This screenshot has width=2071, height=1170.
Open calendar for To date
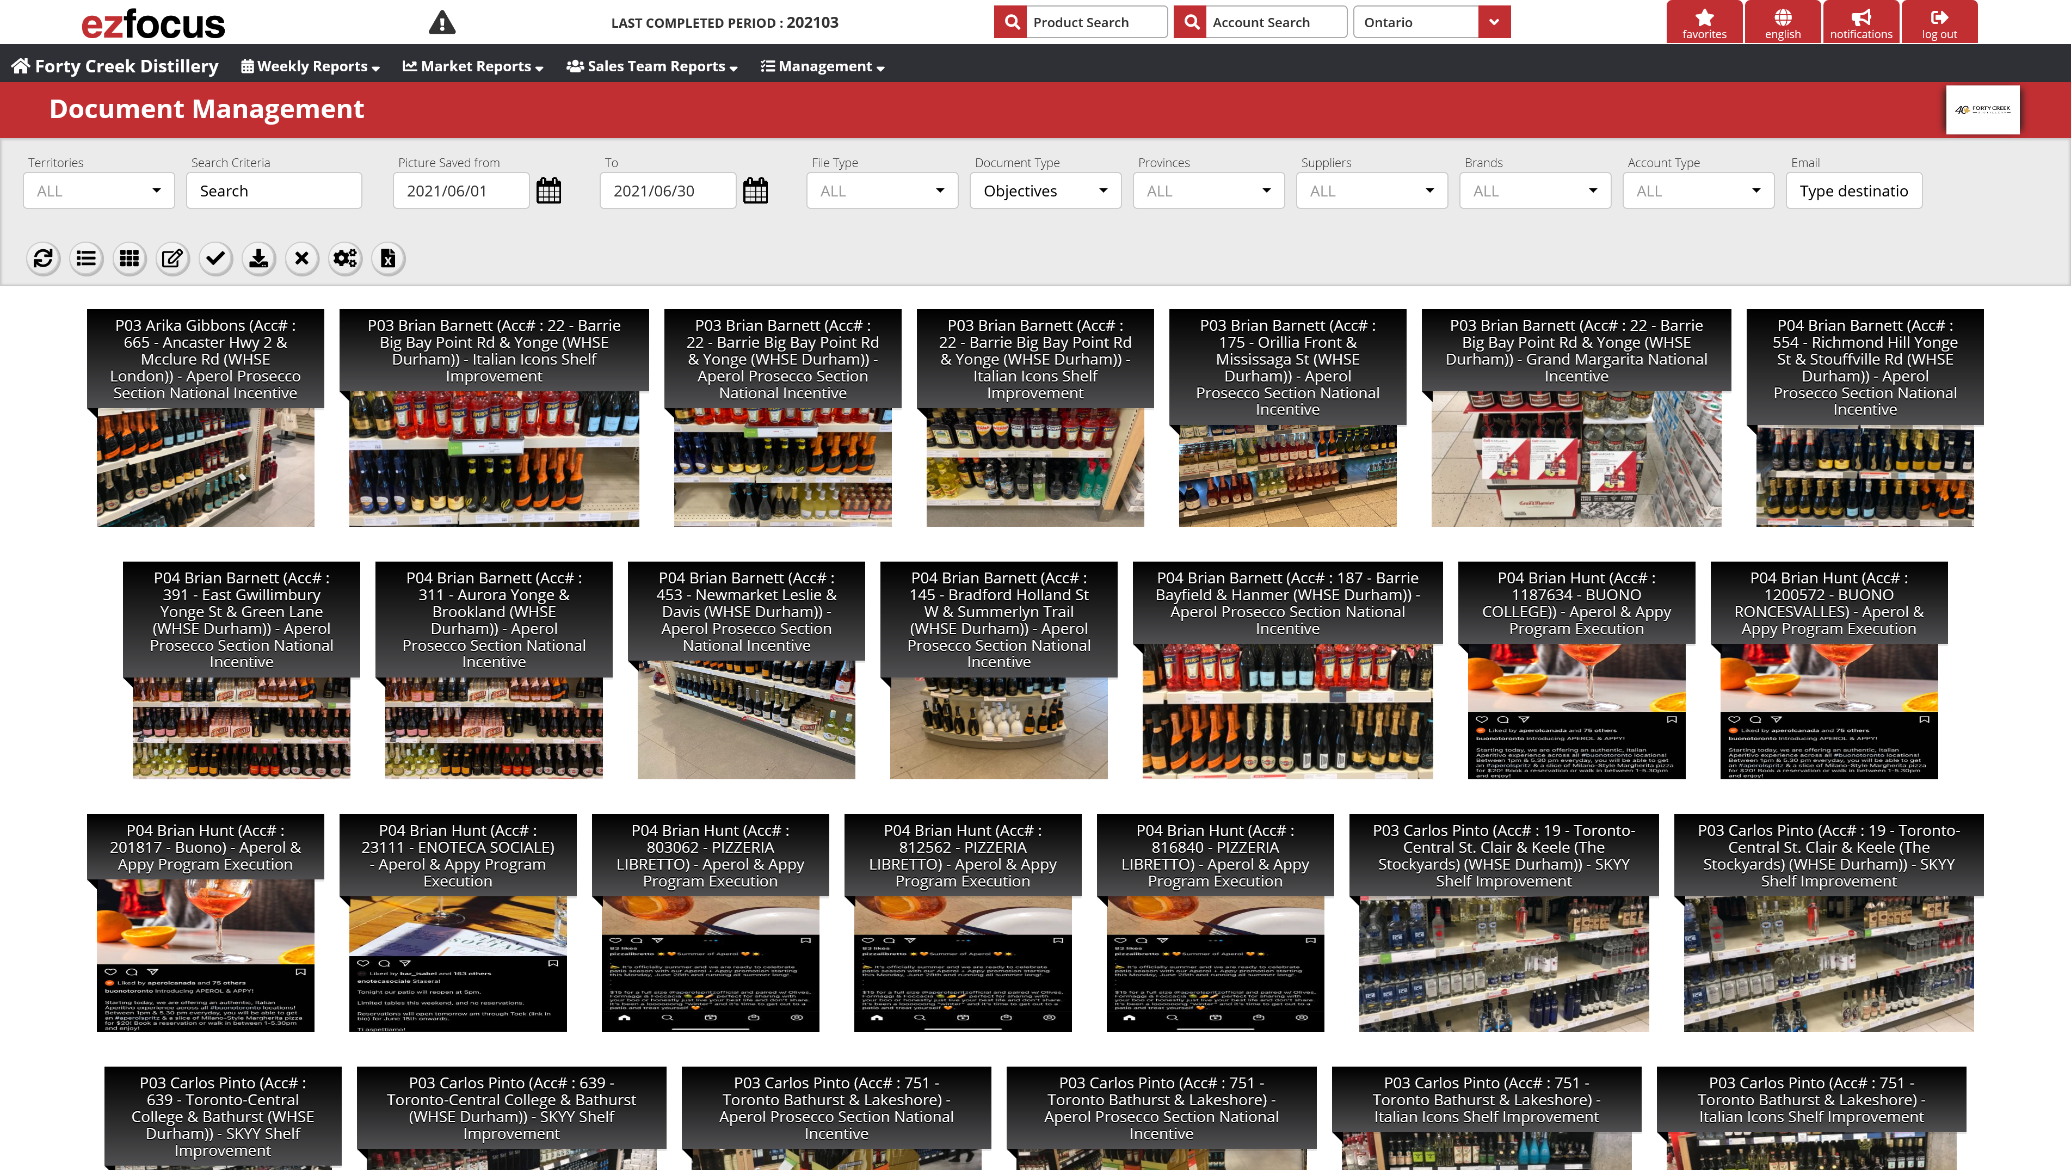tap(756, 192)
